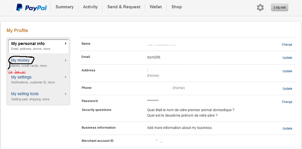Click Update link for Email
Viewport: 302px width, 149px height.
pos(287,58)
